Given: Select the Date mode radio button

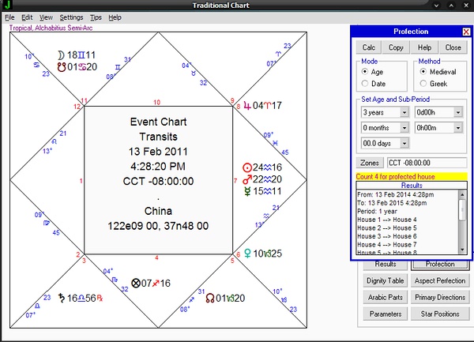Looking at the screenshot, I should tap(364, 82).
